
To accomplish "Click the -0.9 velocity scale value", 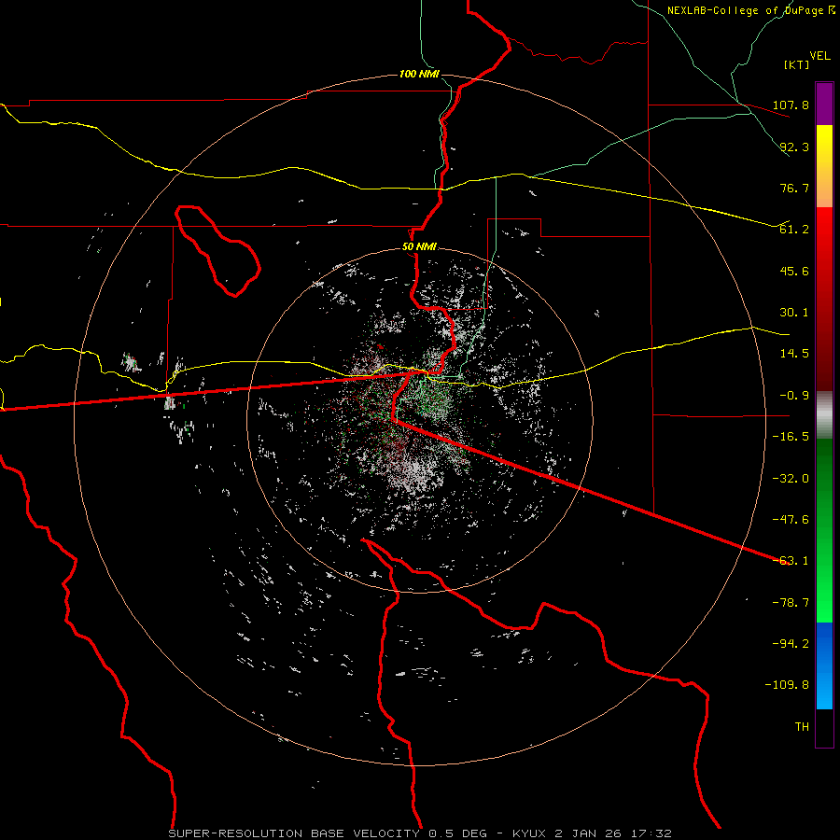I will [x=794, y=396].
